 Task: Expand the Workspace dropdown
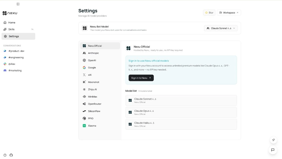pos(229,12)
